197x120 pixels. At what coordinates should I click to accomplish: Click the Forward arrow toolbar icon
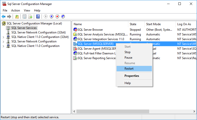(9, 16)
